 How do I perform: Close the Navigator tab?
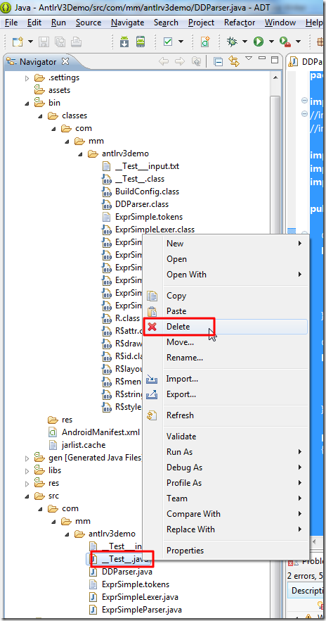65,61
